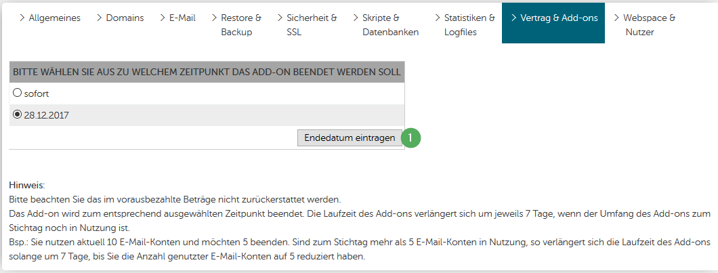Image resolution: width=718 pixels, height=273 pixels.
Task: Click the green step 1 marker
Action: tap(410, 138)
